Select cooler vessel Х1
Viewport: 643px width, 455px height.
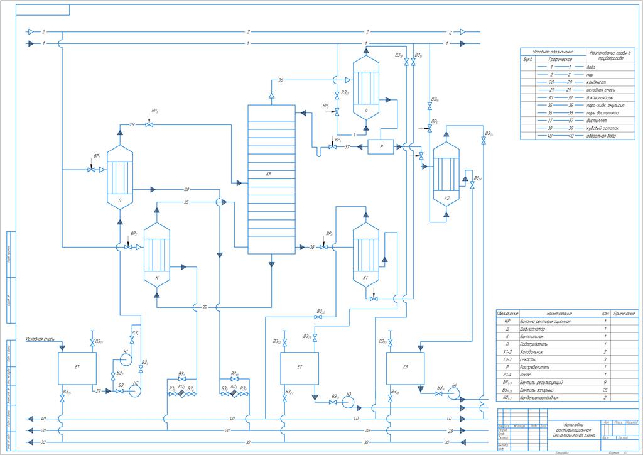tap(366, 255)
